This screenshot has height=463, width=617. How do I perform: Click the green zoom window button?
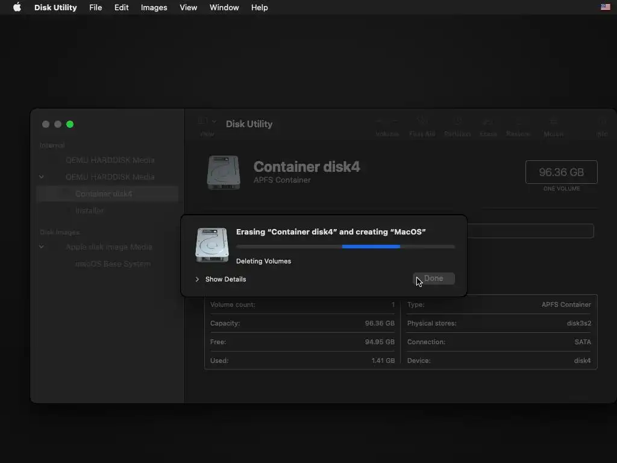(x=70, y=124)
